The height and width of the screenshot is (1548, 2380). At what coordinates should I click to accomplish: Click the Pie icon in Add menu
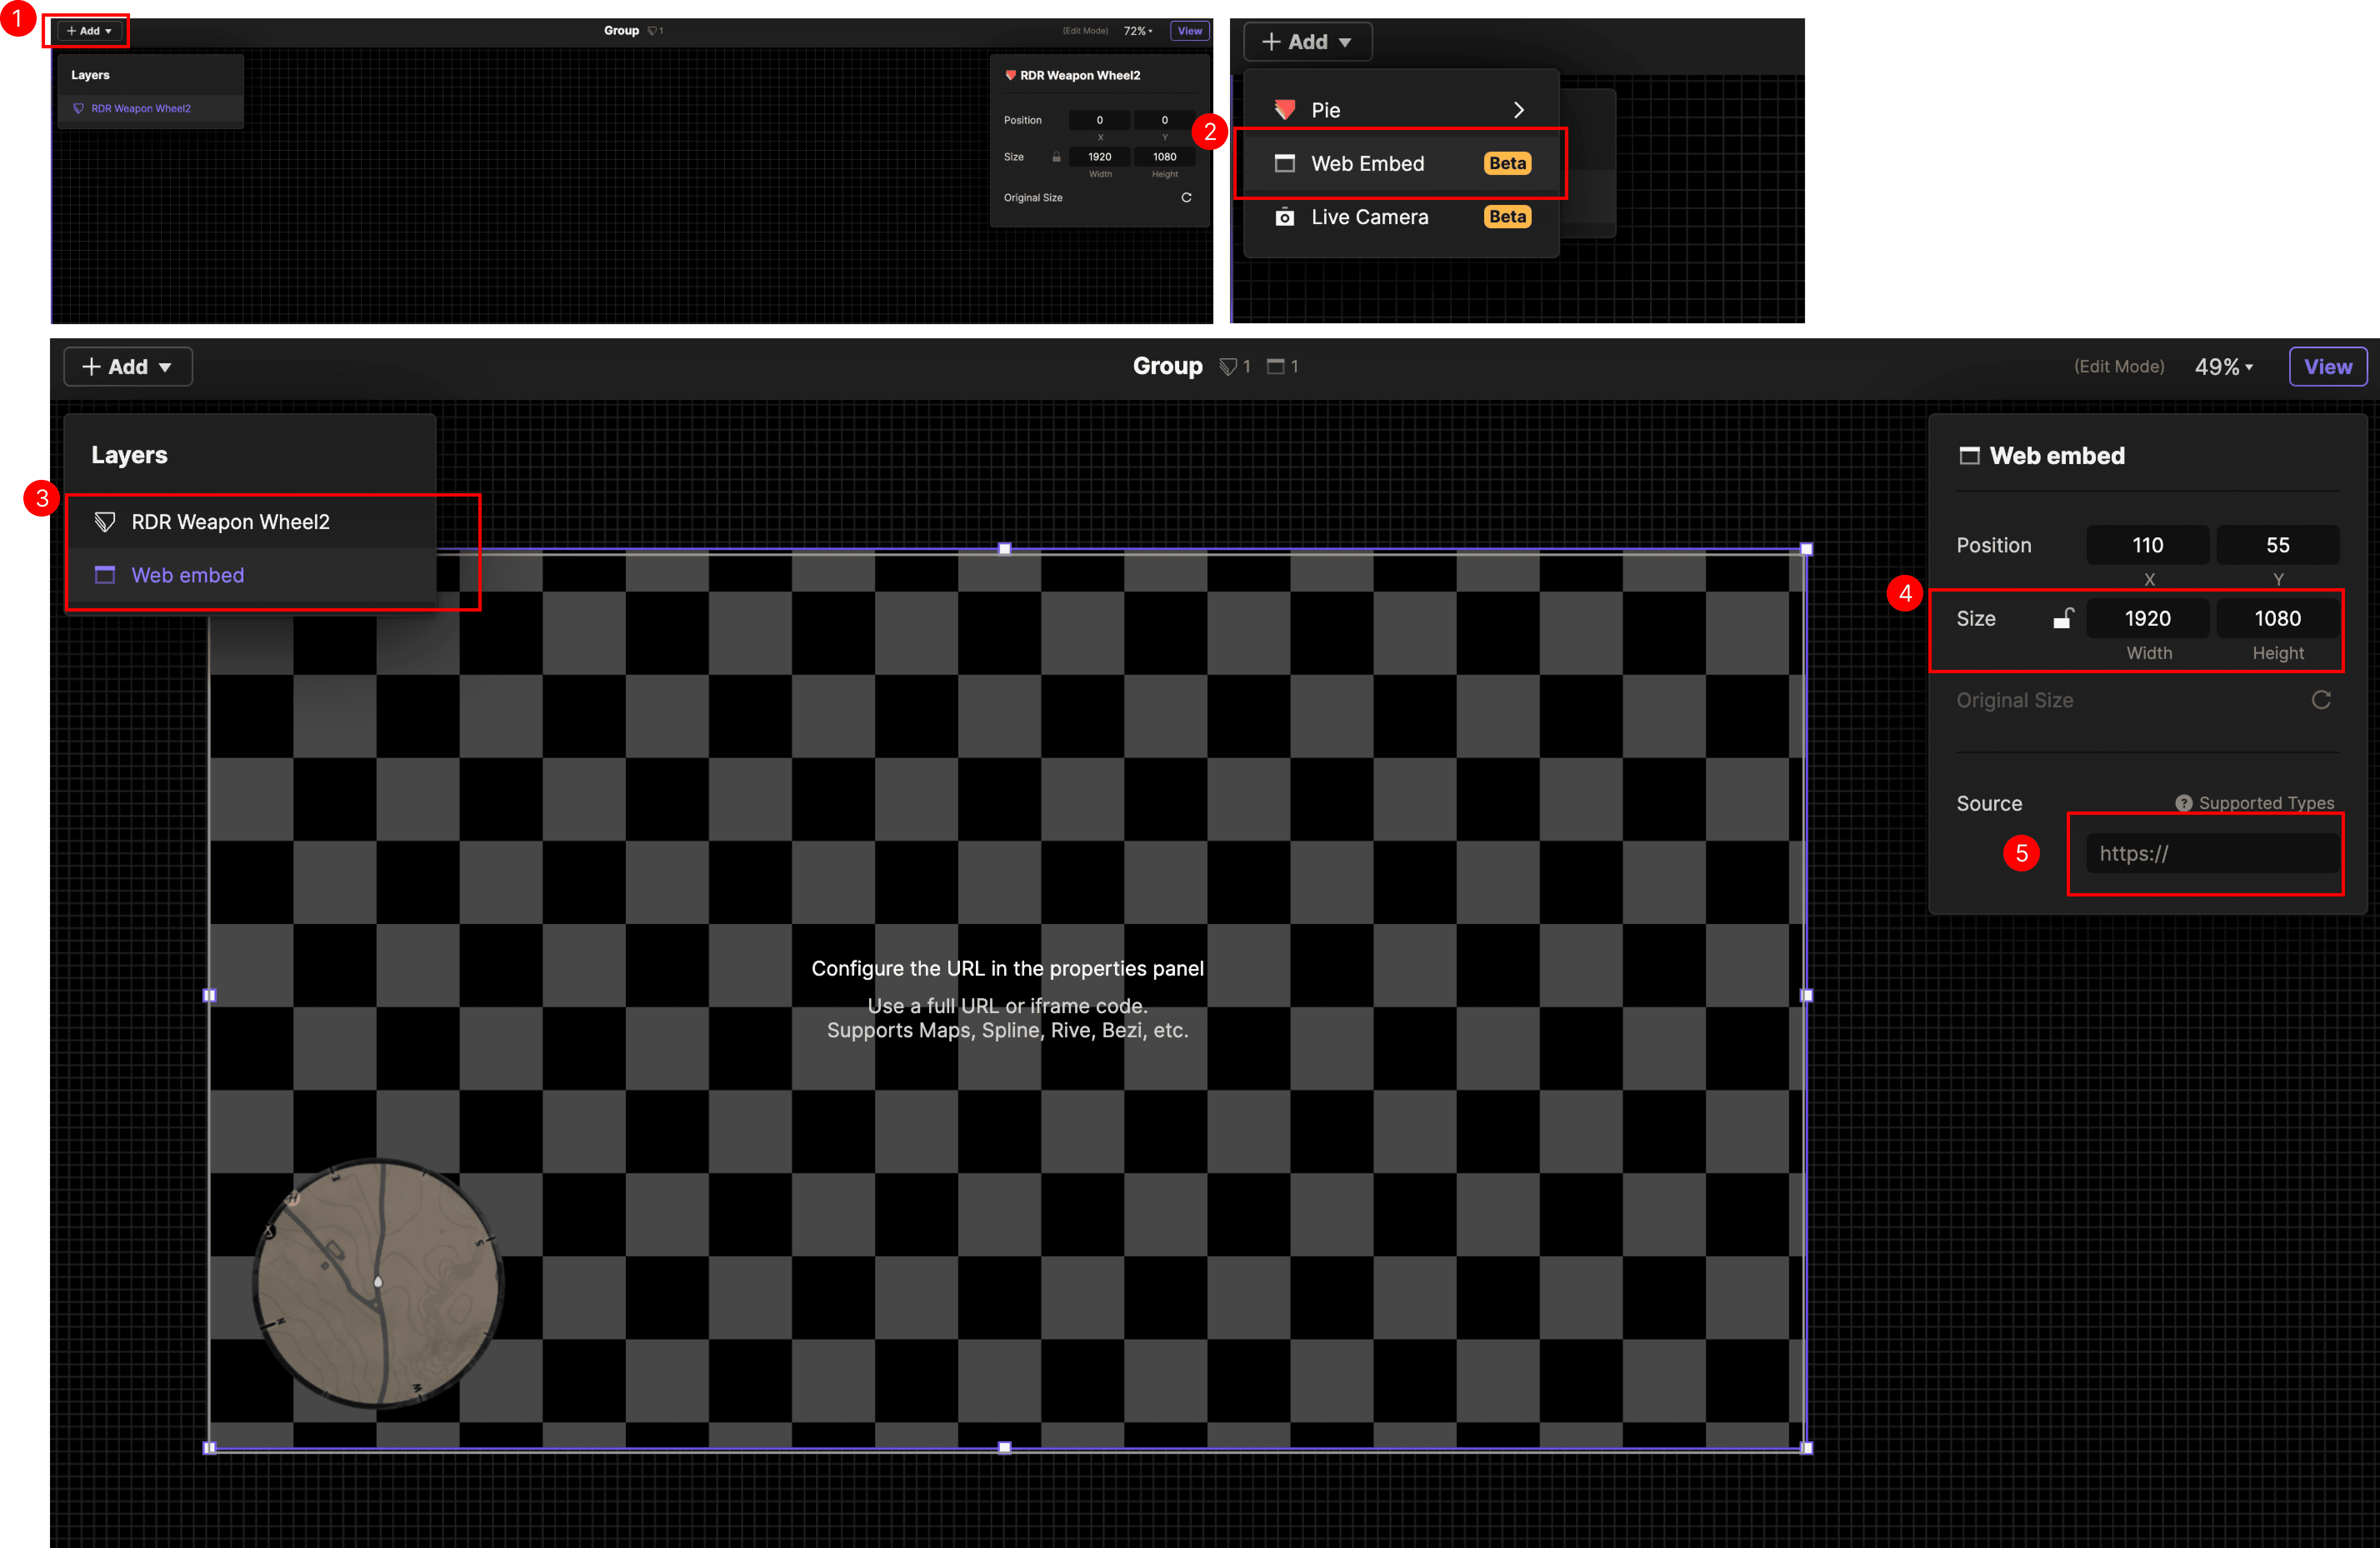pos(1285,110)
